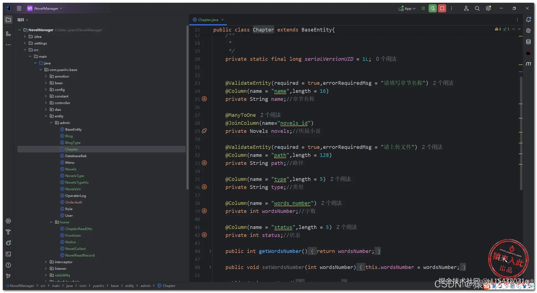Open the Git version control icon
The image size is (537, 293).
(x=8, y=276)
